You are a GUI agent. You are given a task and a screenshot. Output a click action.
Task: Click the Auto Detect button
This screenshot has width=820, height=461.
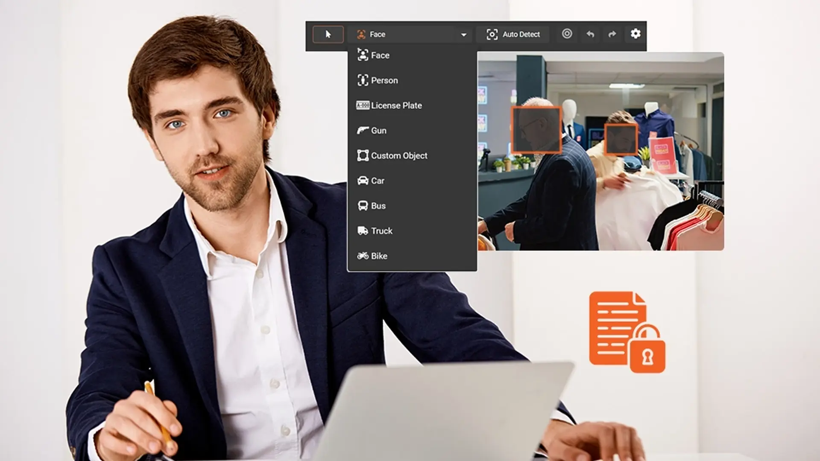[513, 34]
